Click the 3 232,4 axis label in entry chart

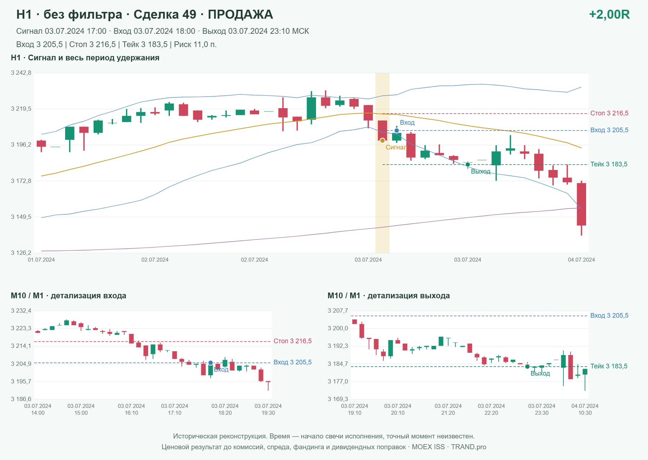[x=21, y=311]
